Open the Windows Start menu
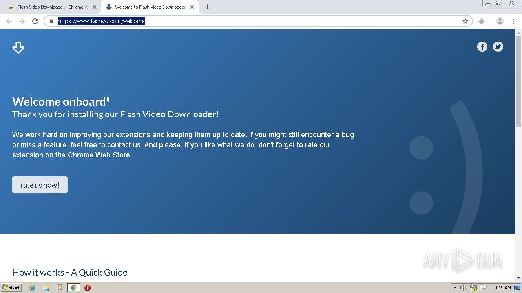522x293 pixels. pyautogui.click(x=11, y=288)
